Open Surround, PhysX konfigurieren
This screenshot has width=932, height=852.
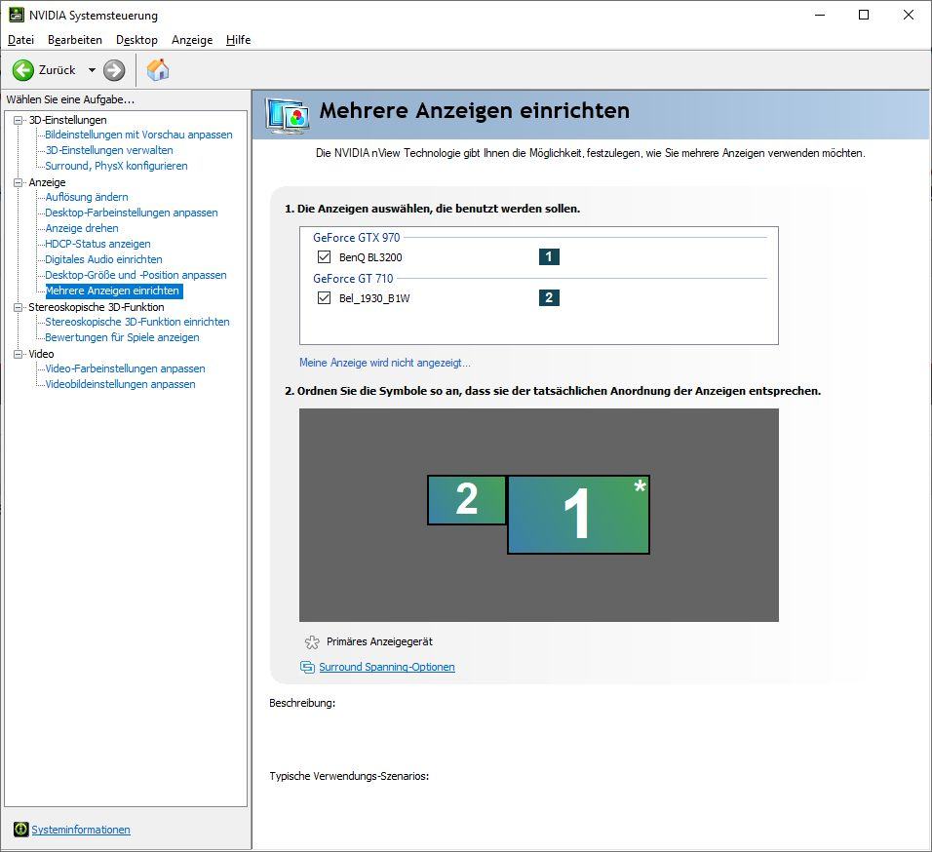coord(117,166)
